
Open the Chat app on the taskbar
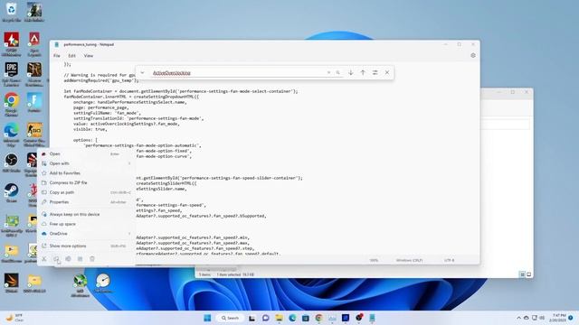coord(265,318)
